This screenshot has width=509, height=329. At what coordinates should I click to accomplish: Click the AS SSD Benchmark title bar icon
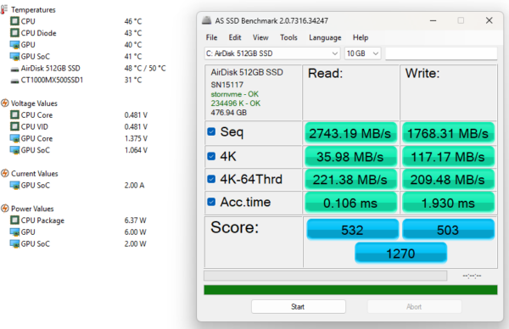point(206,20)
